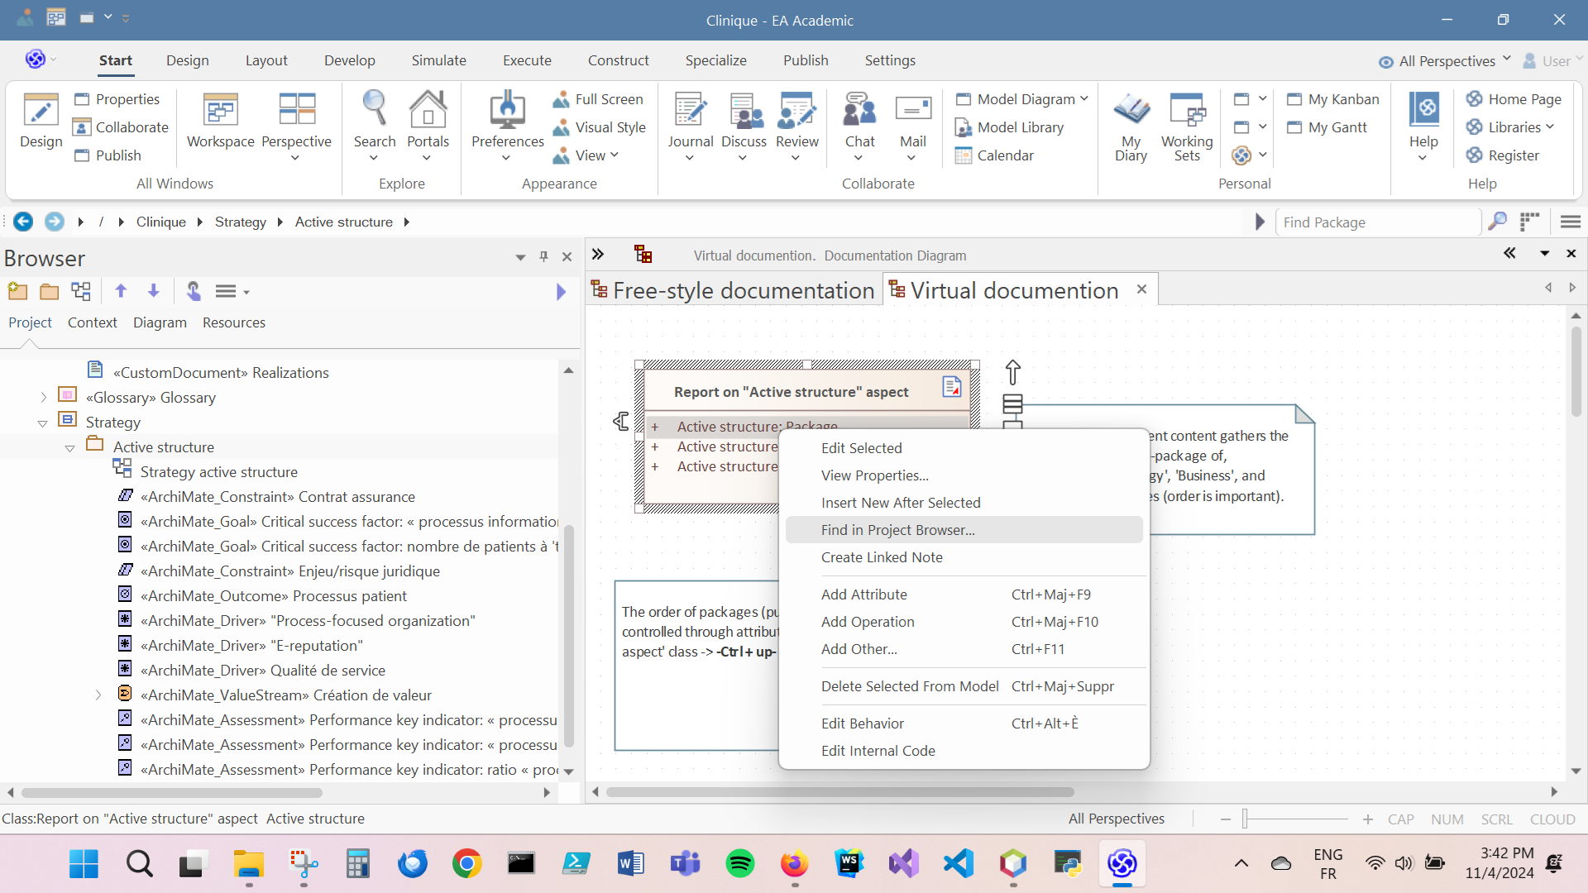Image resolution: width=1588 pixels, height=893 pixels.
Task: Move element up in Browser toolbar
Action: click(121, 291)
